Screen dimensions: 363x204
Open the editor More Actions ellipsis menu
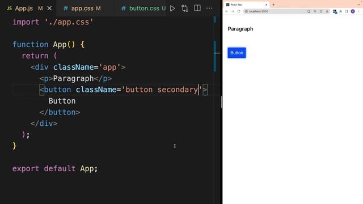click(x=209, y=8)
